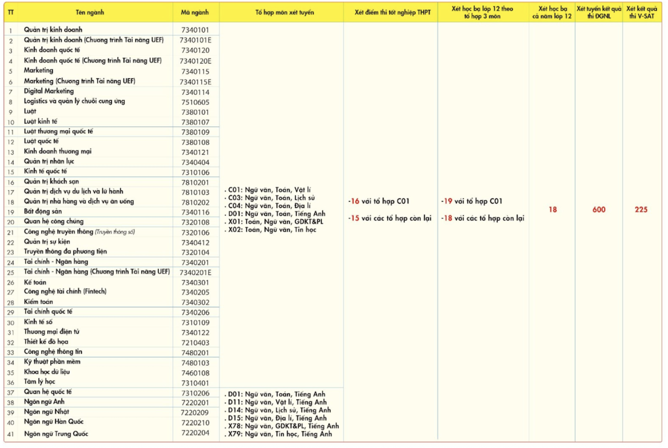The height and width of the screenshot is (448, 668).
Task: Select the 'Tổ hợp môn xét tuyển' header
Action: 284,13
